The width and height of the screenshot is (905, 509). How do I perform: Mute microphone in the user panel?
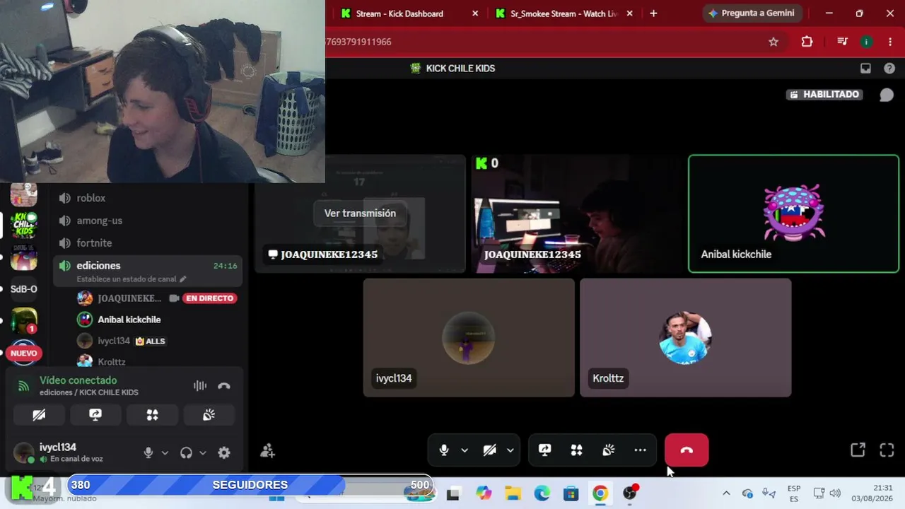click(148, 453)
